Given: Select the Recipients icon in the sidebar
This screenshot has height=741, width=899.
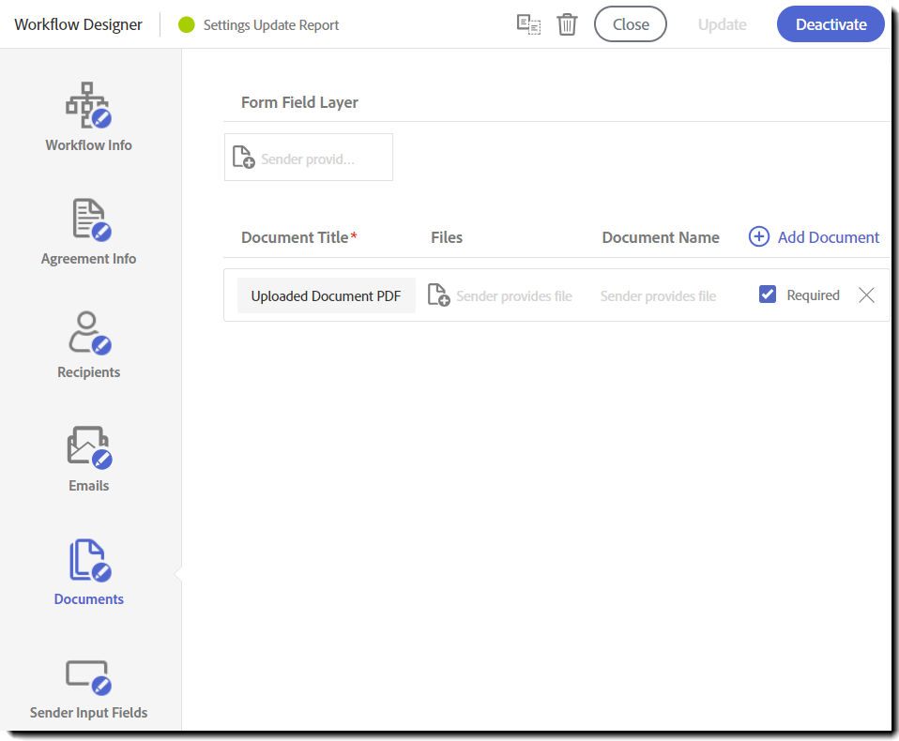Looking at the screenshot, I should [88, 332].
